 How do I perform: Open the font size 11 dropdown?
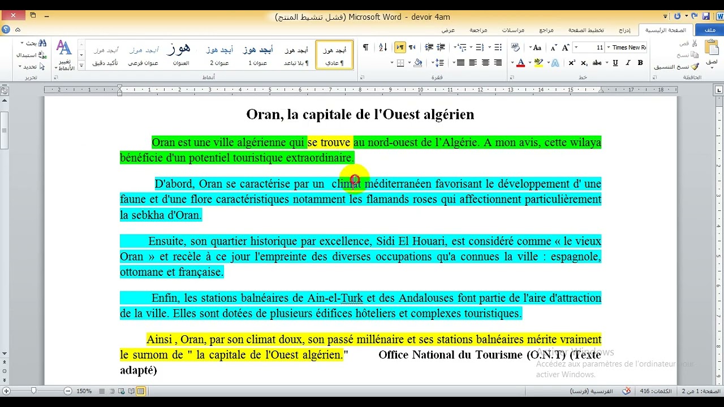576,47
